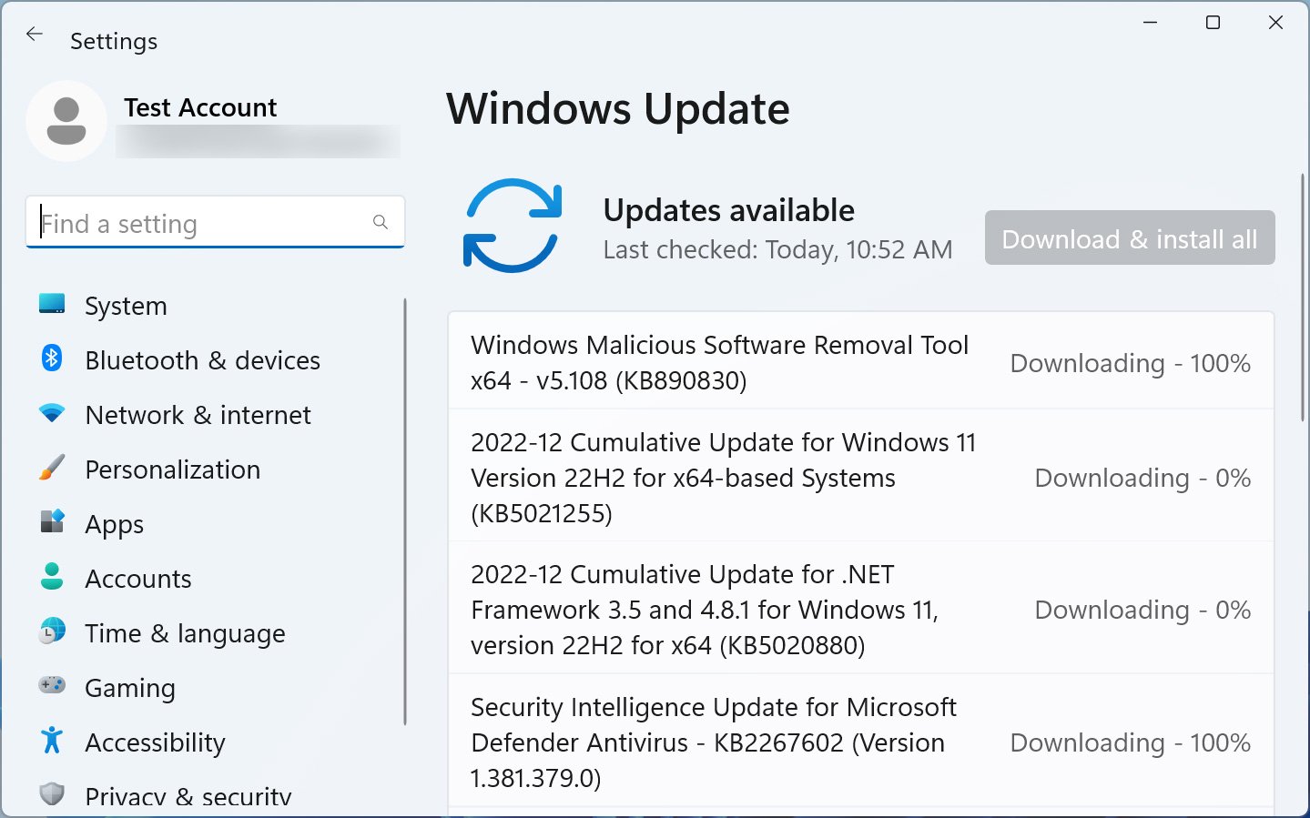Click 2022-12 Cumulative Update KB5021255 entry

[861, 477]
